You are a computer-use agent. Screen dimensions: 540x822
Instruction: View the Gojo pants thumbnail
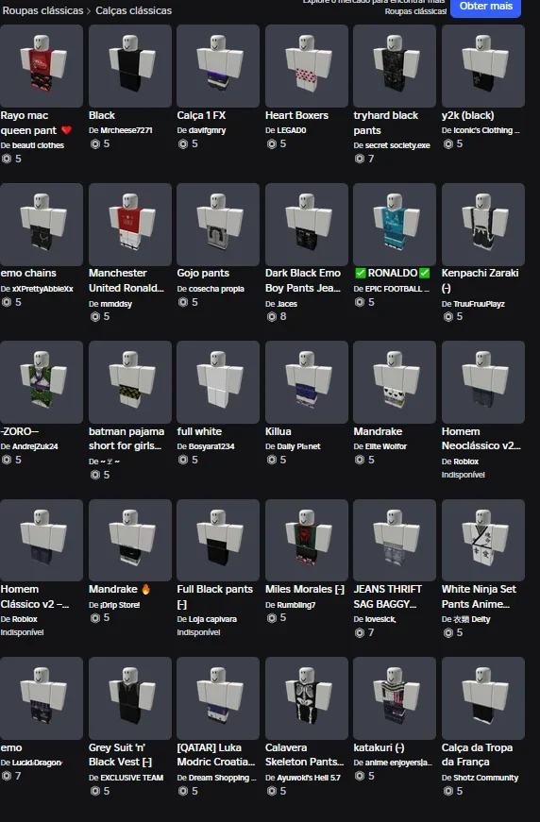218,225
